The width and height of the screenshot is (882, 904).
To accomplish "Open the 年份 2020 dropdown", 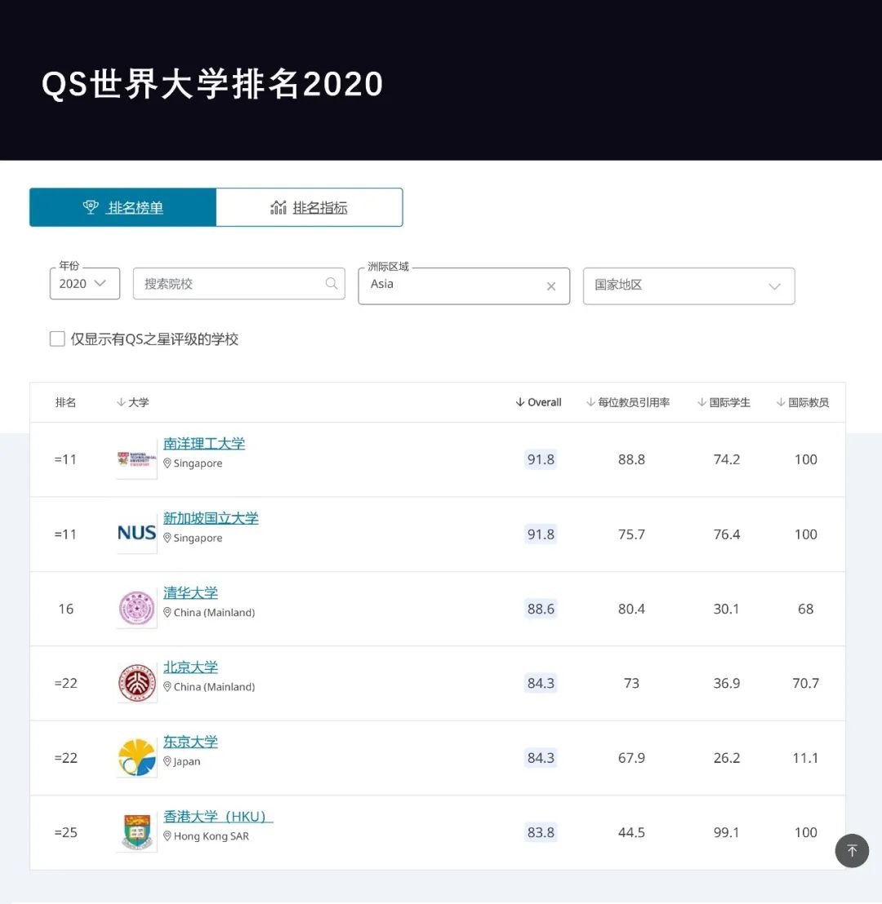I will 85,284.
